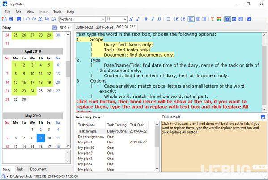Select April 25 in the calendar
The width and height of the screenshot is (268, 180).
(x=41, y=91)
